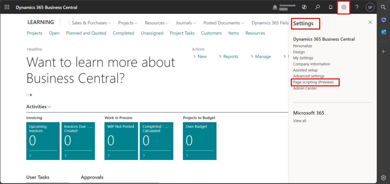
Task: Open the Help question mark icon
Action: tap(357, 7)
